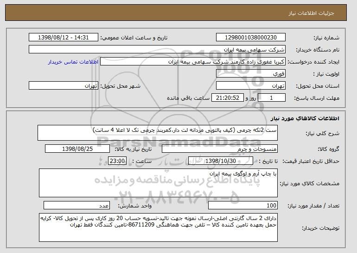This screenshot has width=357, height=253.
Task: Click the label 'توضیحات خریدار:'
Action: coord(320,228)
